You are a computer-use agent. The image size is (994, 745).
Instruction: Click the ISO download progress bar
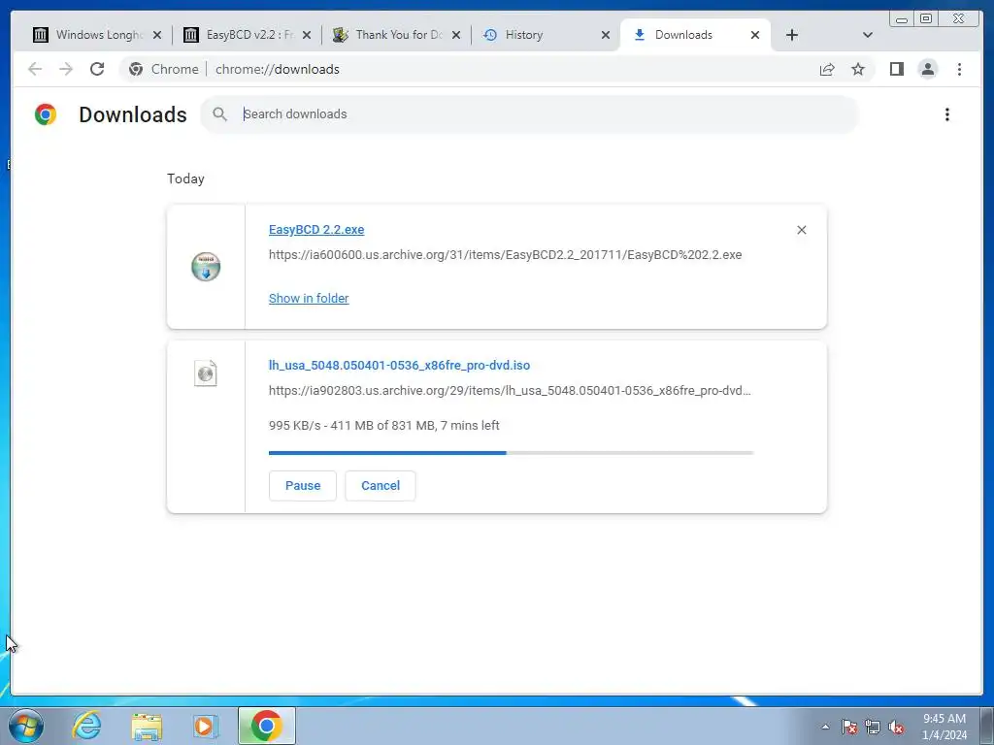click(511, 453)
